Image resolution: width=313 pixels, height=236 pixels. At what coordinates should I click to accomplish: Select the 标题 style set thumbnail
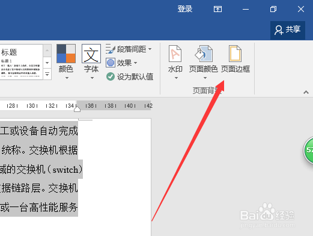point(21,62)
